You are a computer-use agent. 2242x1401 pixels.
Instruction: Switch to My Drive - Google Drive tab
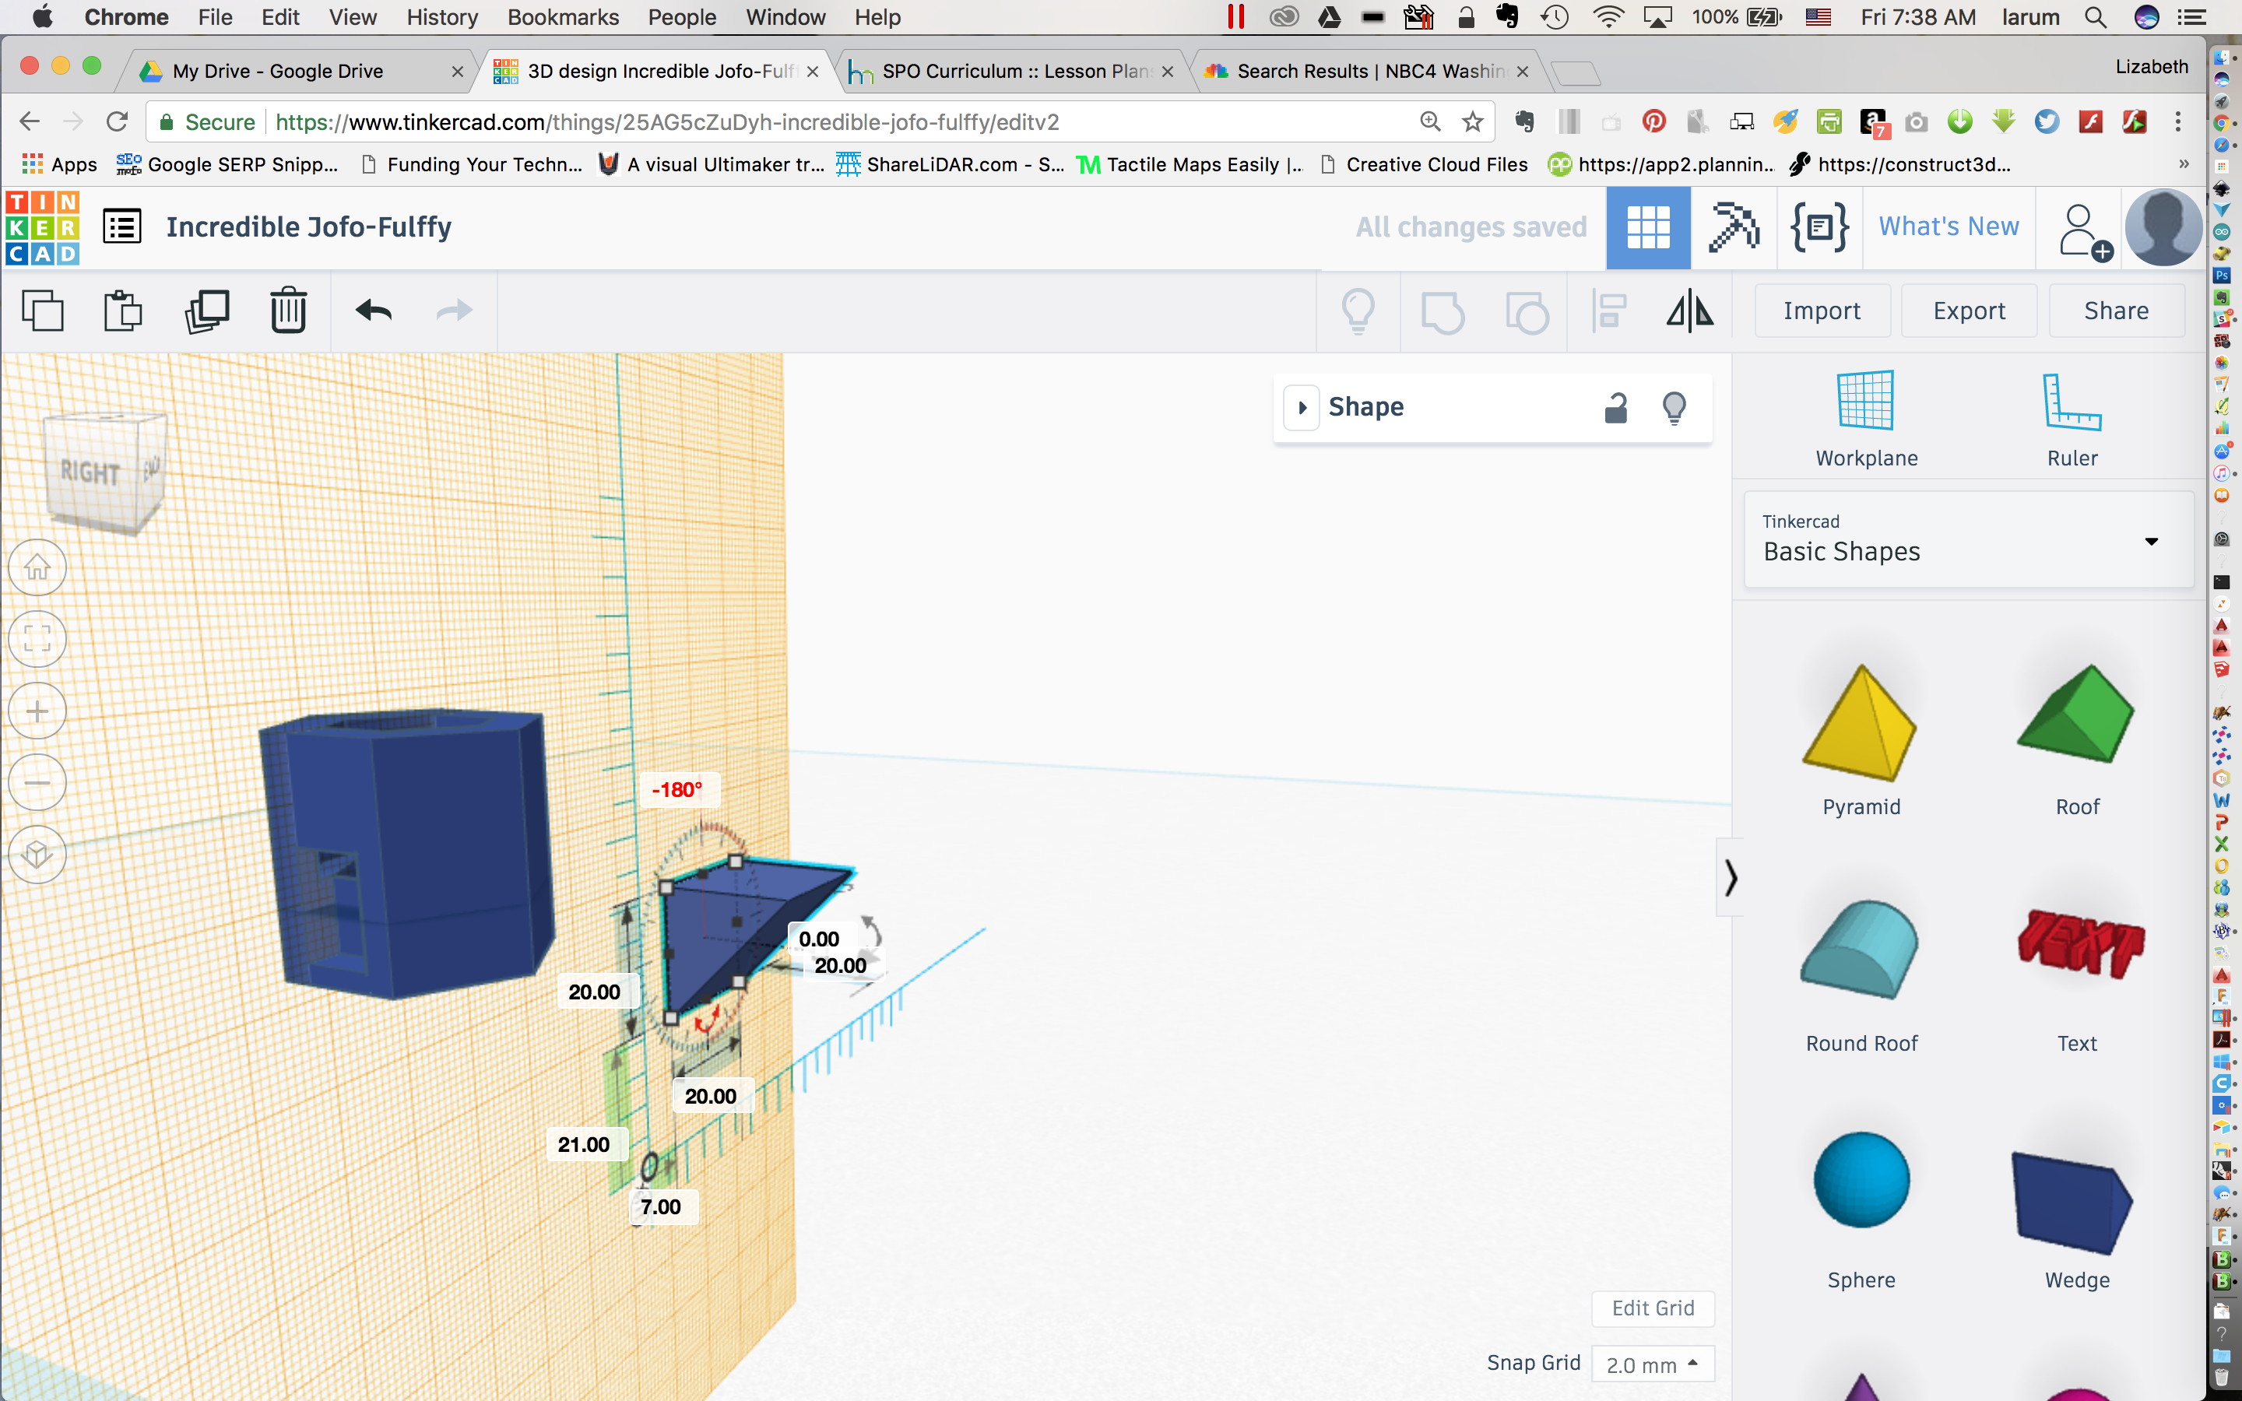(297, 72)
